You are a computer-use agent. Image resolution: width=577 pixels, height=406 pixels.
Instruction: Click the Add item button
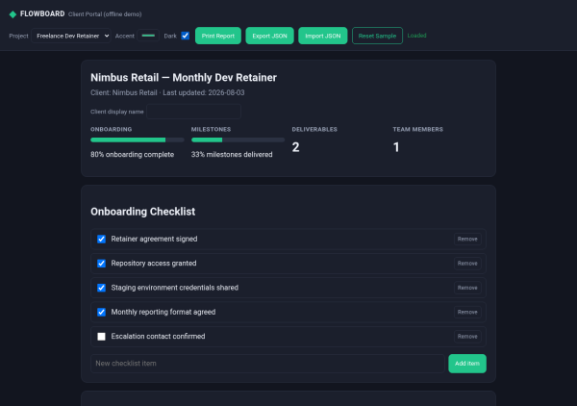coord(467,364)
